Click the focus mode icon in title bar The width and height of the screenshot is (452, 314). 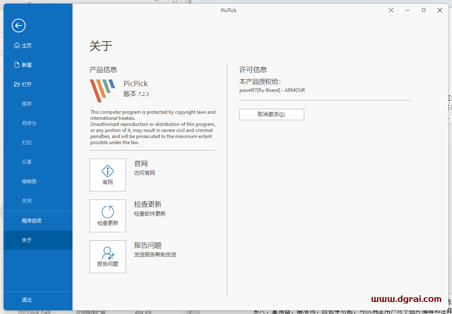(x=391, y=11)
